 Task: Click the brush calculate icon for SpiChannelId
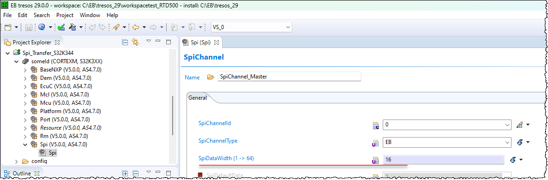(x=519, y=125)
